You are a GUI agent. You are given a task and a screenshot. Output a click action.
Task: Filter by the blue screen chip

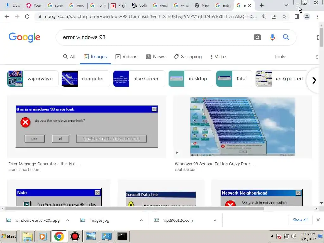pyautogui.click(x=139, y=79)
